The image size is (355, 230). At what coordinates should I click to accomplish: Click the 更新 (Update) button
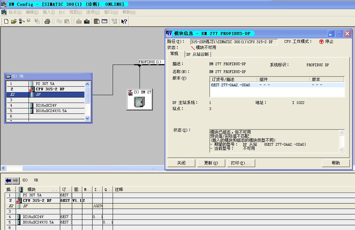[211, 163]
